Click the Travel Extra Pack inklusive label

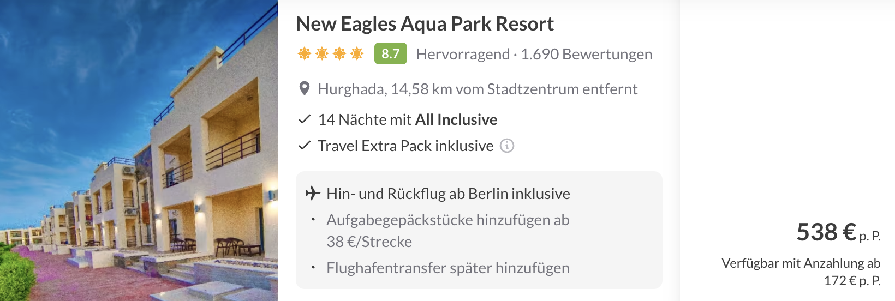click(x=405, y=146)
